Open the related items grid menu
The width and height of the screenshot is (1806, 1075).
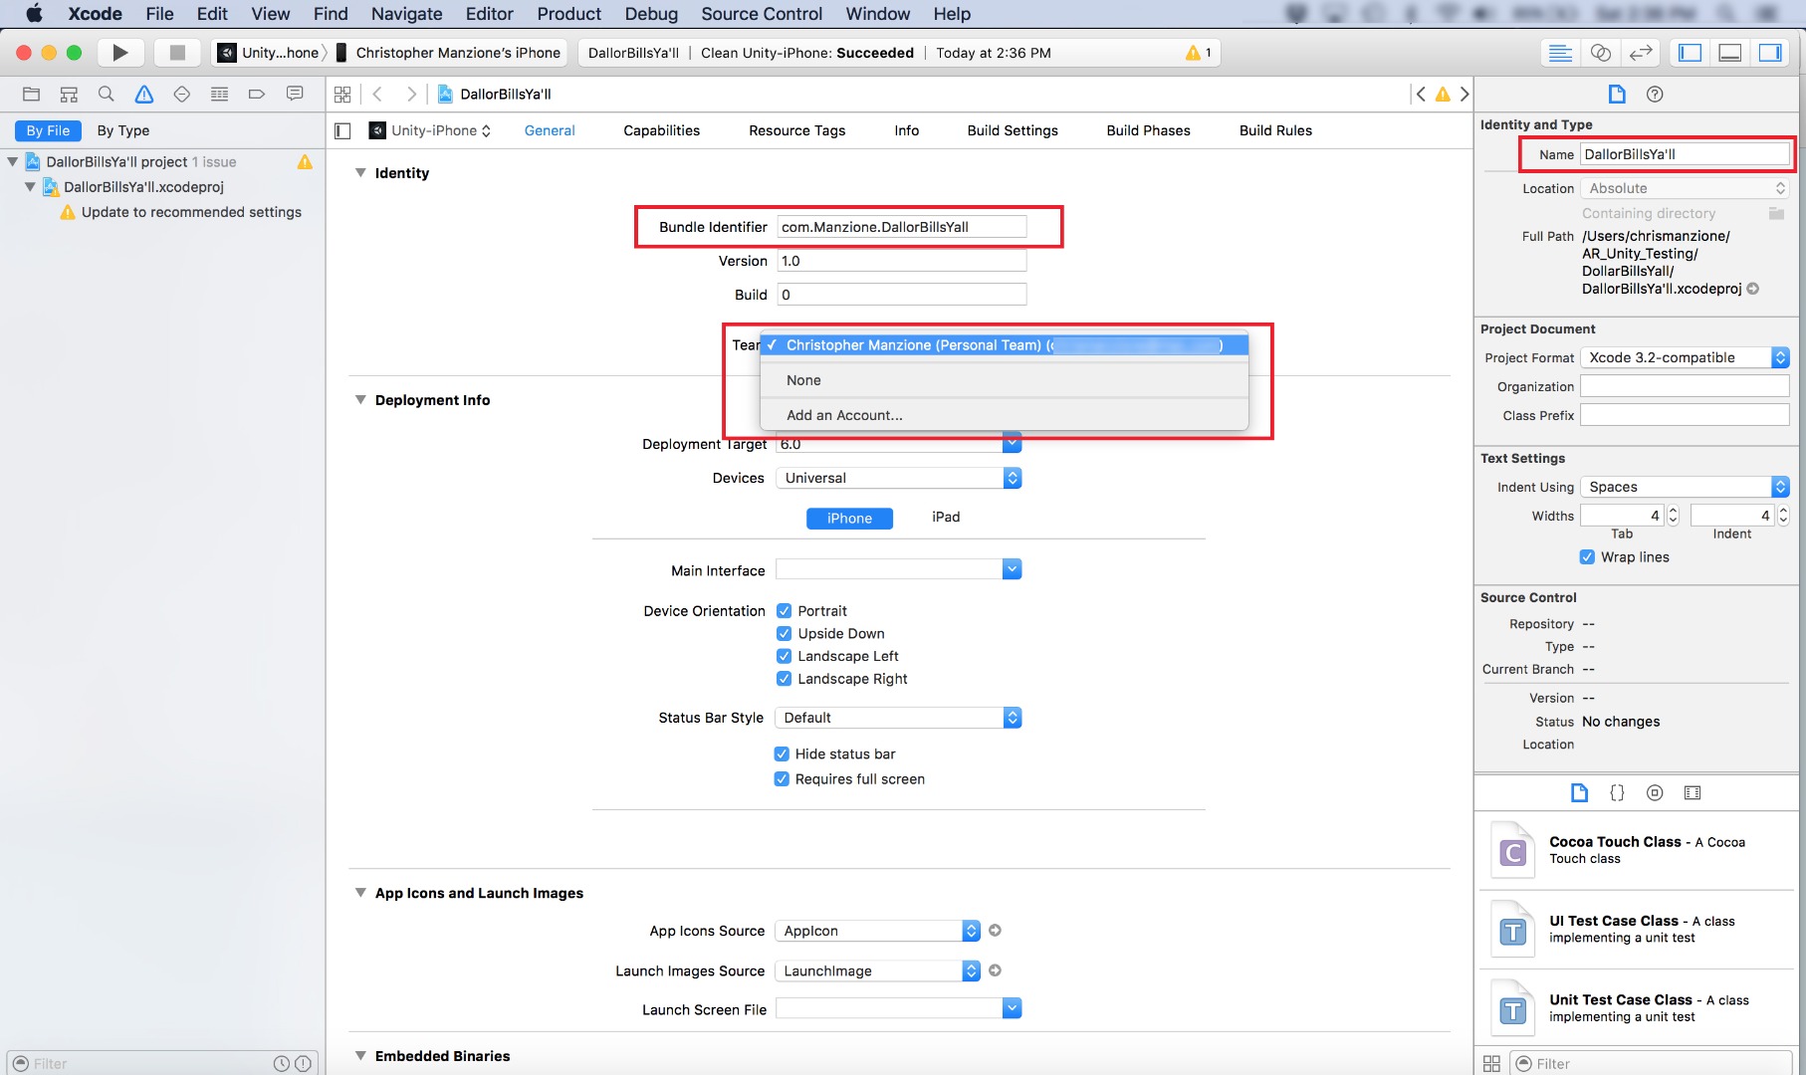click(x=342, y=94)
